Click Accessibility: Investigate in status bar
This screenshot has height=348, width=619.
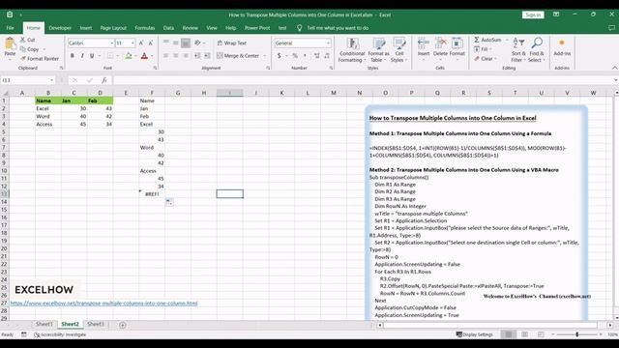click(60, 334)
